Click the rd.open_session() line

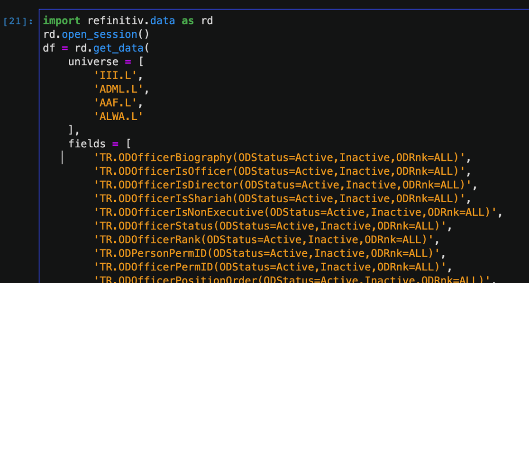pos(96,35)
